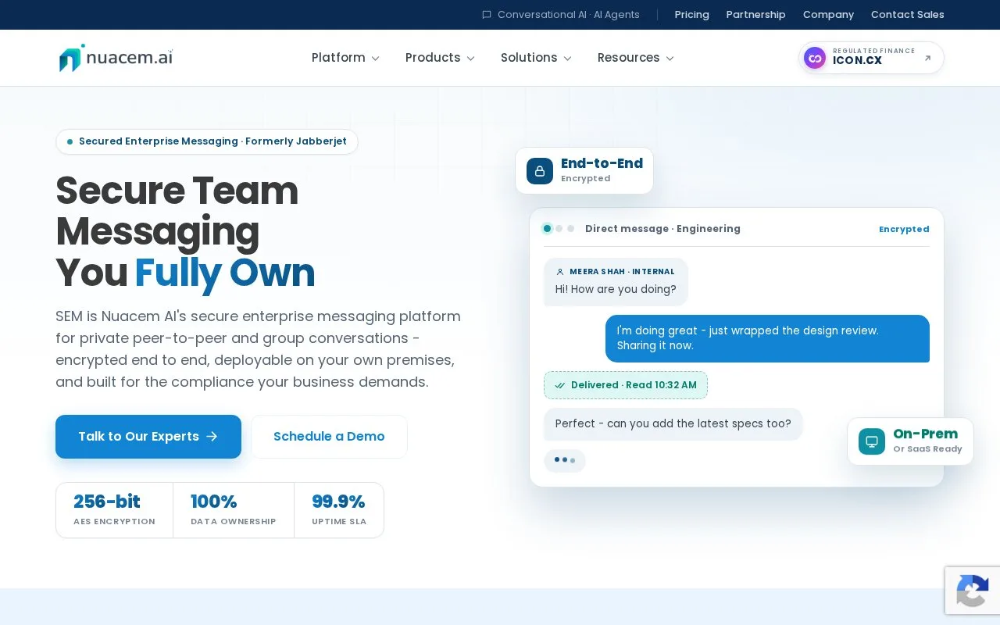
Task: Click the On-Prem Or SaaS Ready card
Action: click(911, 441)
